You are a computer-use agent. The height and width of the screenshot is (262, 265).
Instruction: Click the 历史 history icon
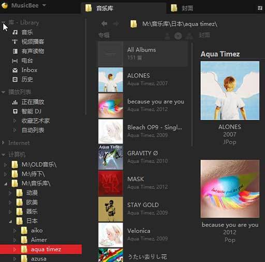[x=15, y=79]
